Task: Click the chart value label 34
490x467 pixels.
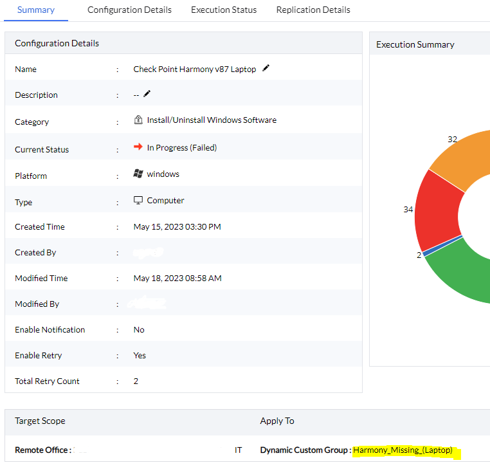Action: (408, 210)
